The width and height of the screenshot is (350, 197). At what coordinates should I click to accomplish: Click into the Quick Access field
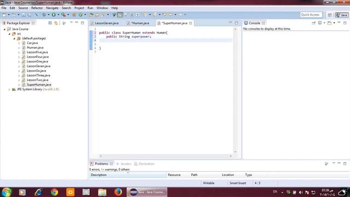point(311,15)
